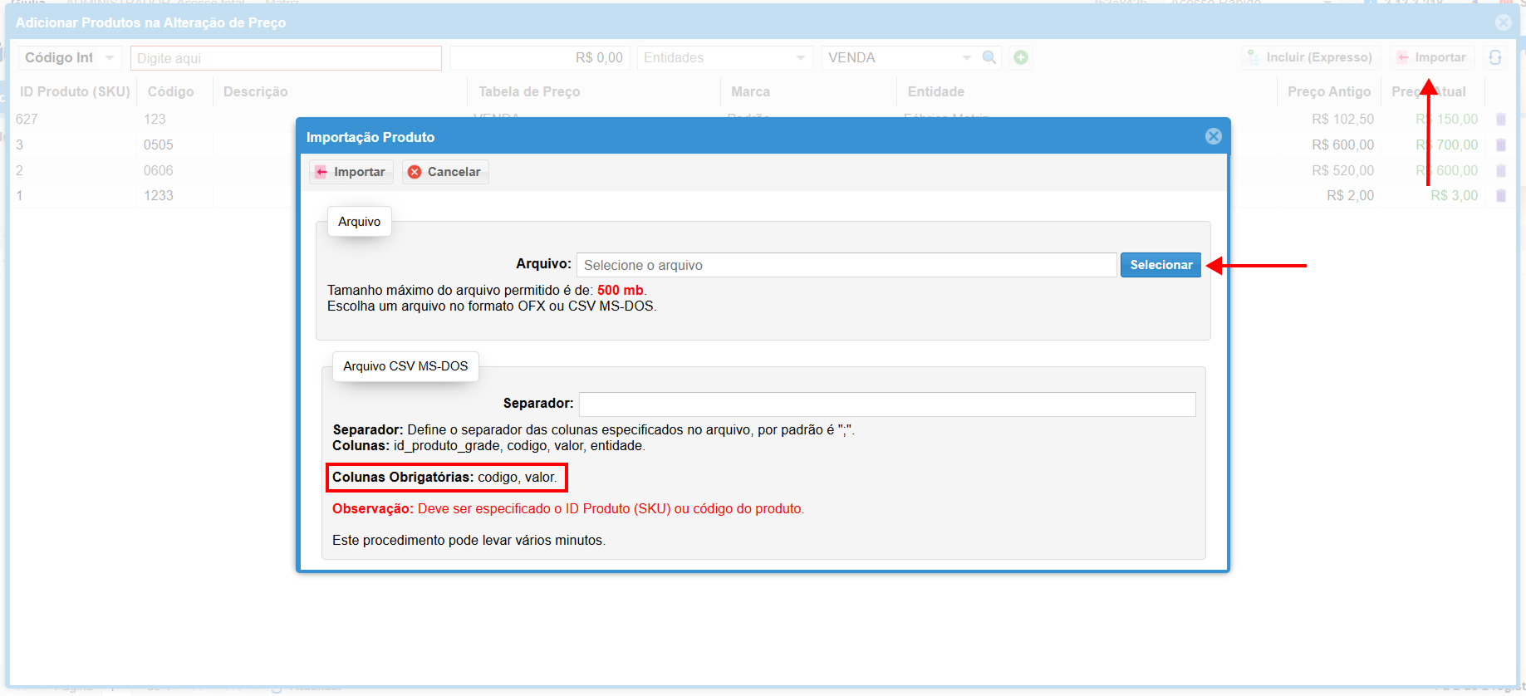The width and height of the screenshot is (1526, 696).
Task: Focus the 'Digite aqui' search box
Action: [286, 58]
